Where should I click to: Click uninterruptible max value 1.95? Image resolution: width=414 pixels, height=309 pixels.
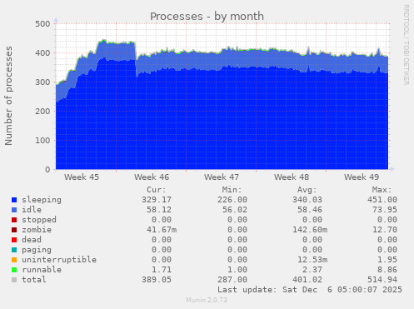[x=387, y=260]
